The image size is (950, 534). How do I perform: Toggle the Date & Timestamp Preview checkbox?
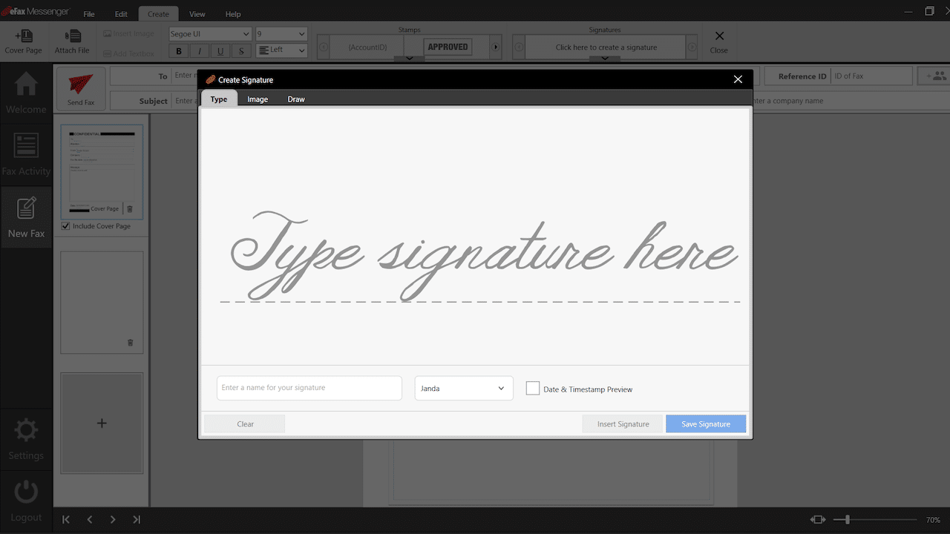coord(532,388)
